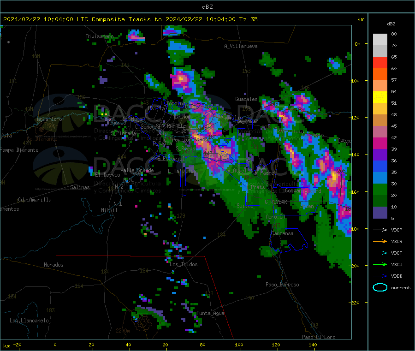This screenshot has height=351, width=415.
Task: Click the 'Salinas' map label
Action: [80, 187]
